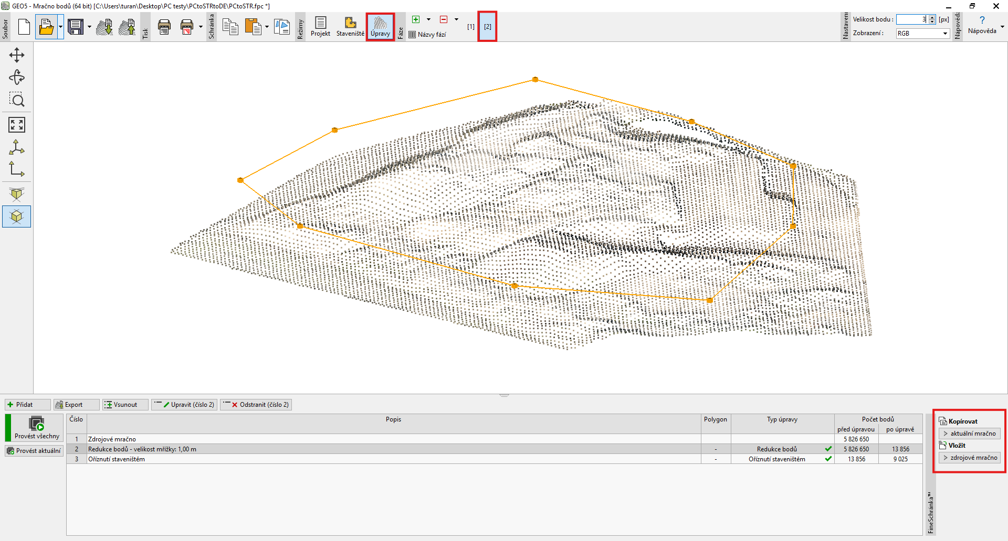The width and height of the screenshot is (1008, 541).
Task: Click the new file icon
Action: click(x=24, y=27)
